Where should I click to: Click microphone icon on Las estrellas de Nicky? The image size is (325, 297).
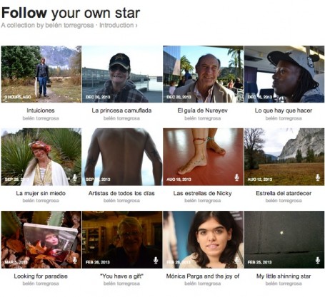click(x=236, y=177)
